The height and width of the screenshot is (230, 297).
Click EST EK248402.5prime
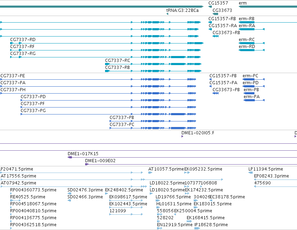click(x=124, y=190)
